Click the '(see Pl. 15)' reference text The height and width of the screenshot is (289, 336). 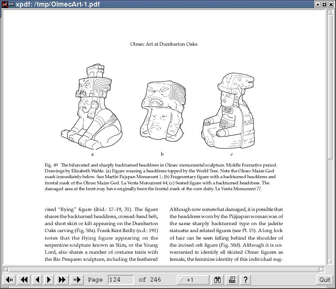pos(245,230)
